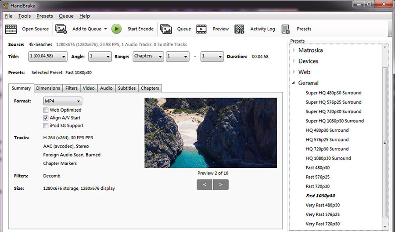Viewport: 395px width, 232px height.
Task: Enable the iPod 5G Support checkbox
Action: click(x=46, y=126)
